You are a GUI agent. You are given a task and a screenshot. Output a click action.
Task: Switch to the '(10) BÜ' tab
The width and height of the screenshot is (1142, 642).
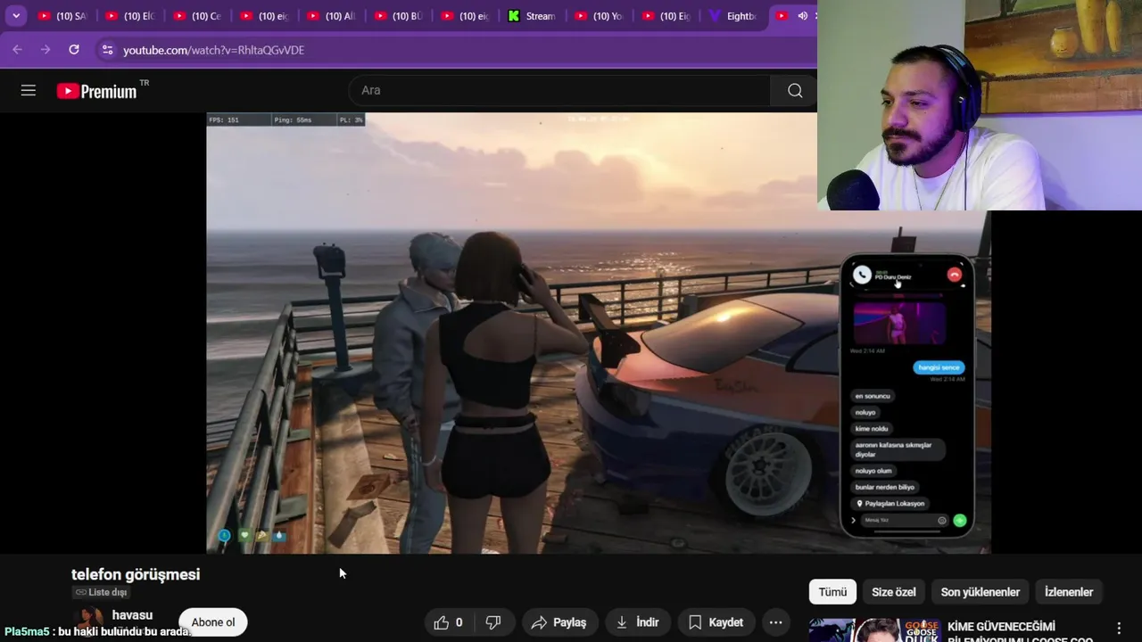pos(398,16)
